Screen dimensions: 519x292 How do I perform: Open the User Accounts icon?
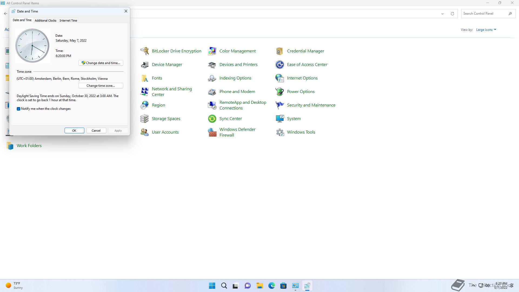pyautogui.click(x=145, y=132)
